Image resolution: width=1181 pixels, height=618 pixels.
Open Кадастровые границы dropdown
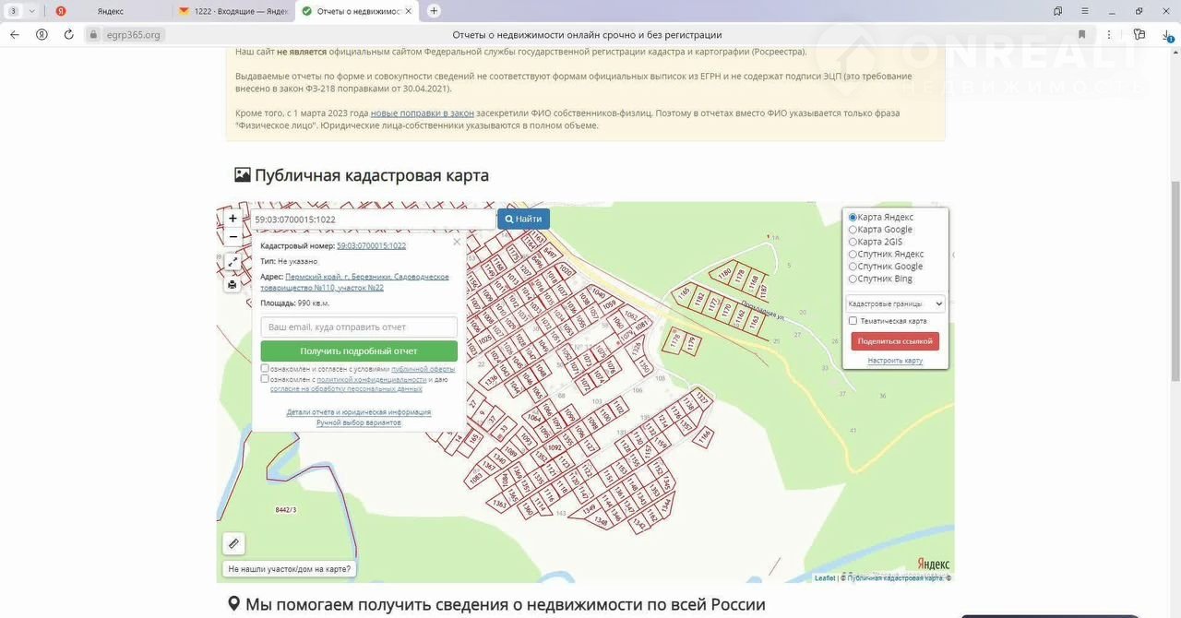[895, 303]
